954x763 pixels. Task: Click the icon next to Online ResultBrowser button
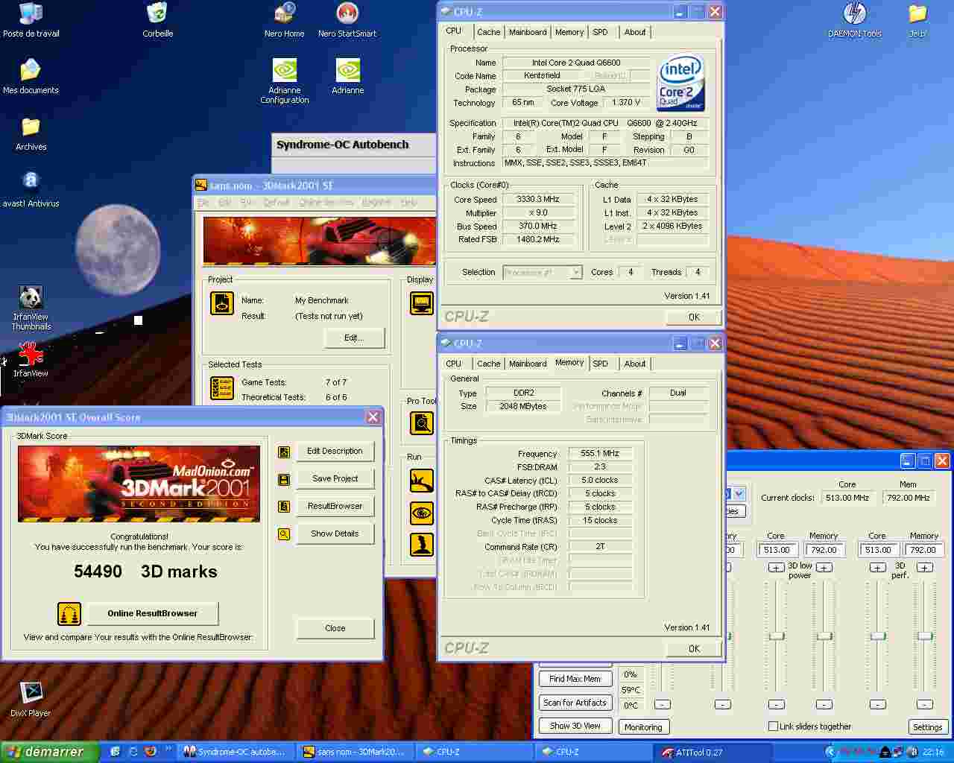pyautogui.click(x=69, y=613)
